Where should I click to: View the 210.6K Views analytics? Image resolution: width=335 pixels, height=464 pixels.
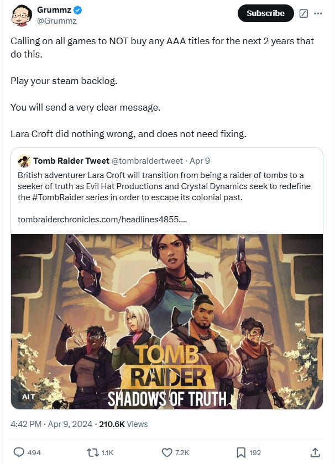123,424
